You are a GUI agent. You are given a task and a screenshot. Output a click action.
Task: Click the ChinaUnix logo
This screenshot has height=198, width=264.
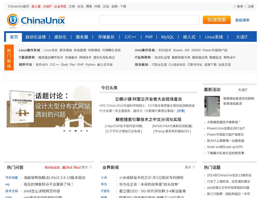36,21
